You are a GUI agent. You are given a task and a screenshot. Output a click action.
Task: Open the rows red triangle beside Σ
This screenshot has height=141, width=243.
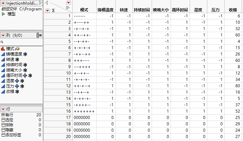(48, 11)
